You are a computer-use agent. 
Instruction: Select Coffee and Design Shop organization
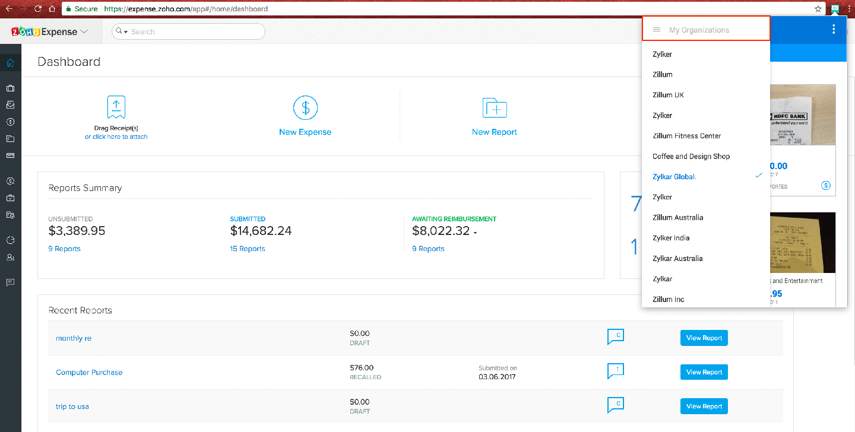pos(706,157)
